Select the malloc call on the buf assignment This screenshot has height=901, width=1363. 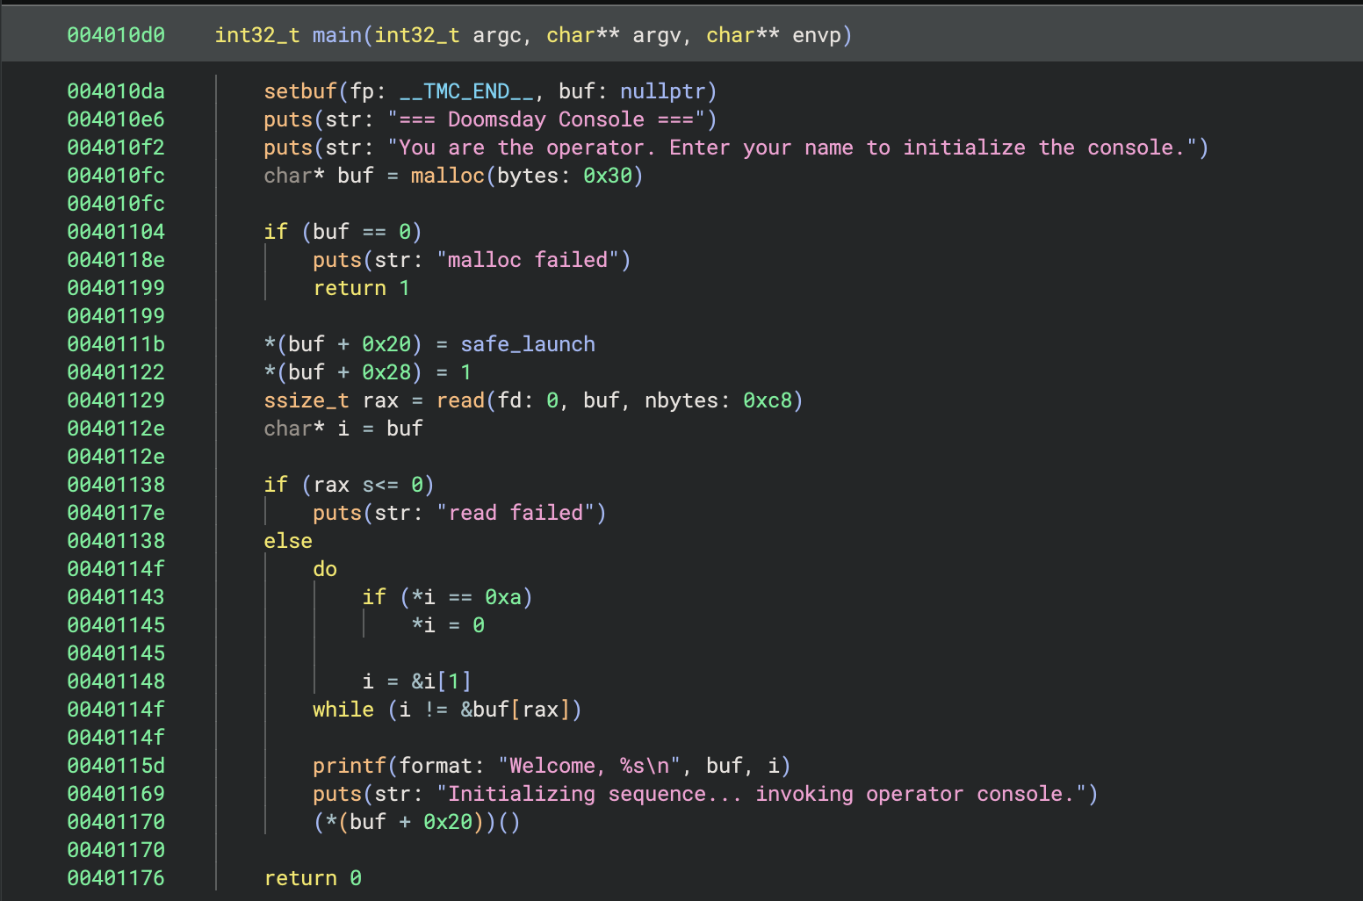(x=448, y=176)
